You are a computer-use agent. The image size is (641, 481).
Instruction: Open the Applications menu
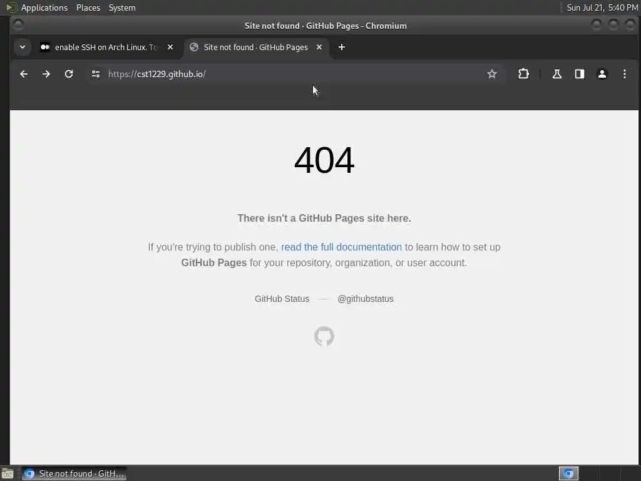(44, 8)
